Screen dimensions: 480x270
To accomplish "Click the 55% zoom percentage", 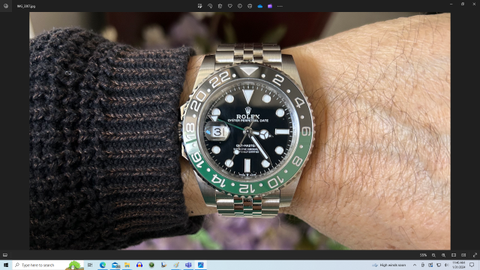I will (423, 255).
